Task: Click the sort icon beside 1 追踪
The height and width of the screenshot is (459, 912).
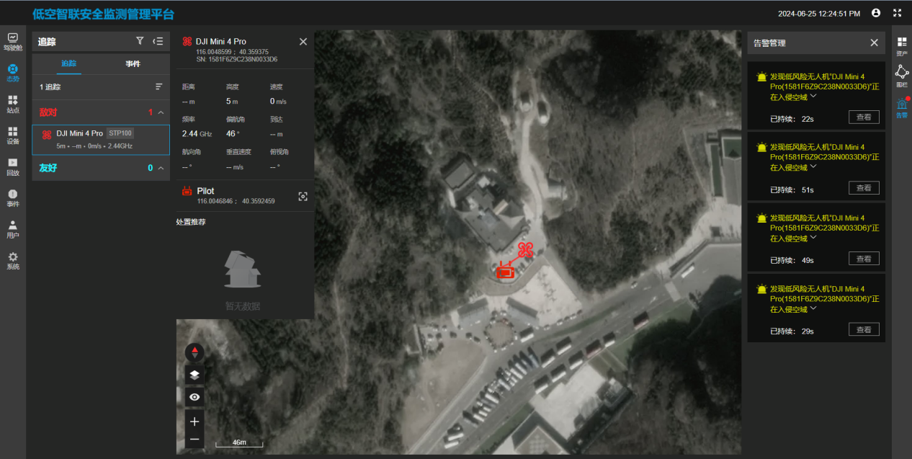Action: (159, 86)
